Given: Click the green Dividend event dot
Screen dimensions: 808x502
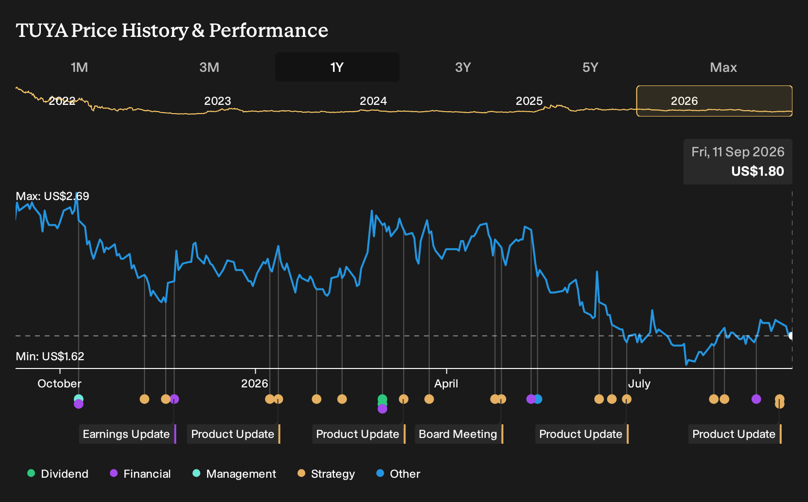Looking at the screenshot, I should click(x=383, y=399).
